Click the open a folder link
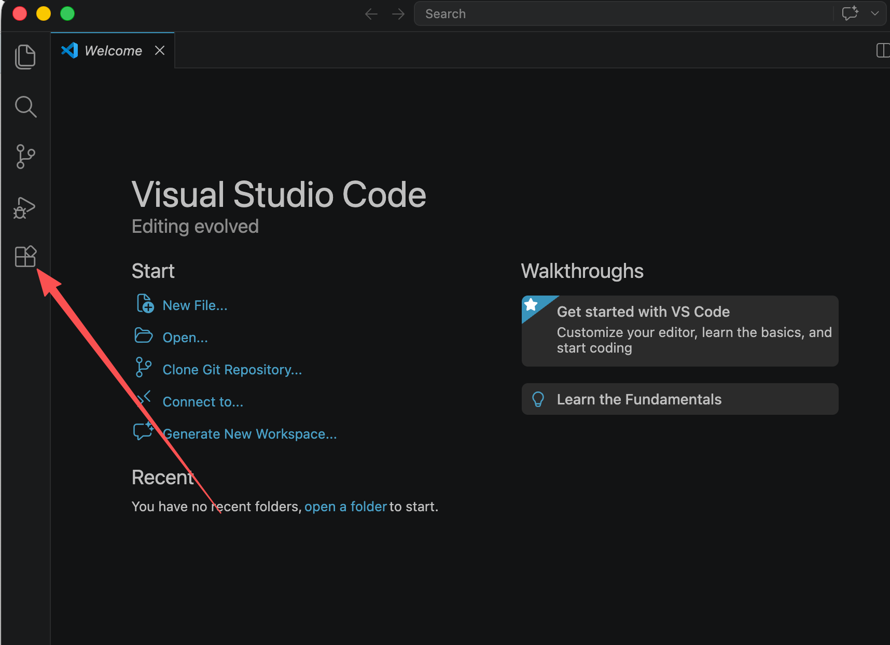 pos(345,507)
